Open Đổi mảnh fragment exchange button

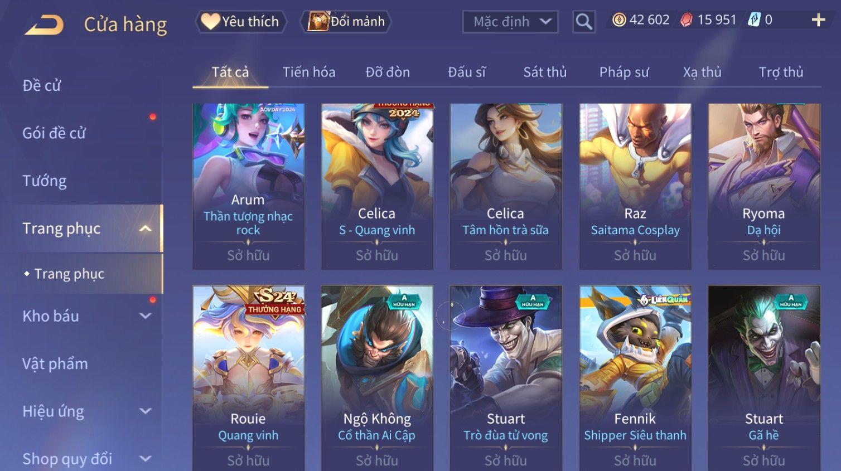[346, 22]
